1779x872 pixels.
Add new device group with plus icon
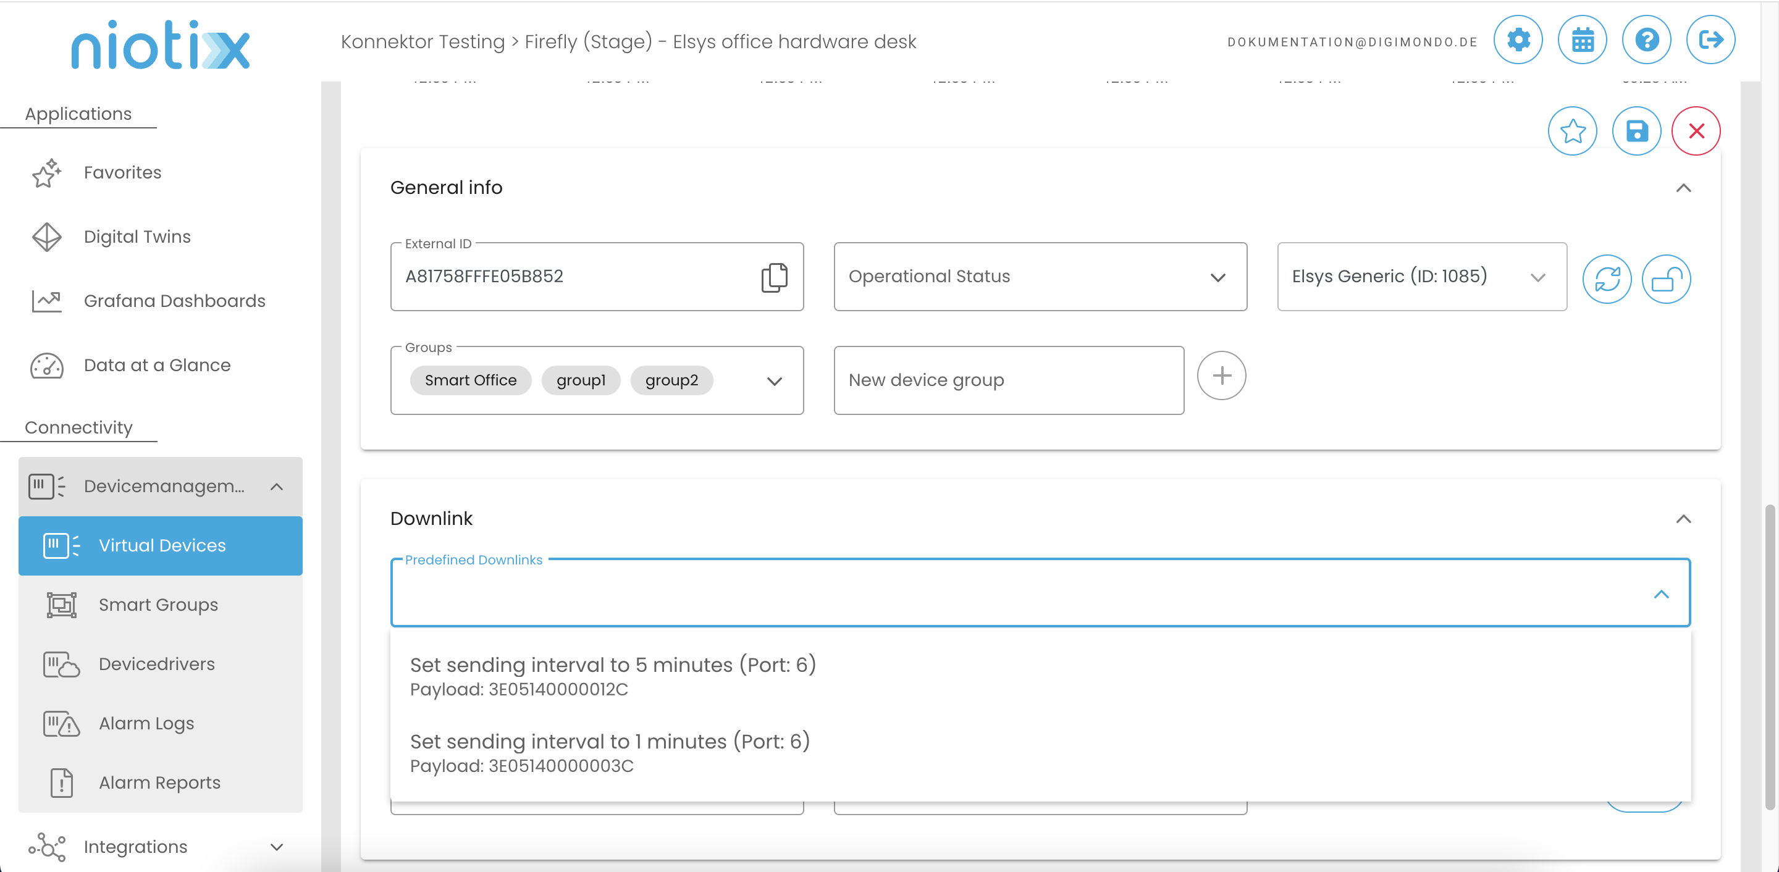coord(1221,375)
